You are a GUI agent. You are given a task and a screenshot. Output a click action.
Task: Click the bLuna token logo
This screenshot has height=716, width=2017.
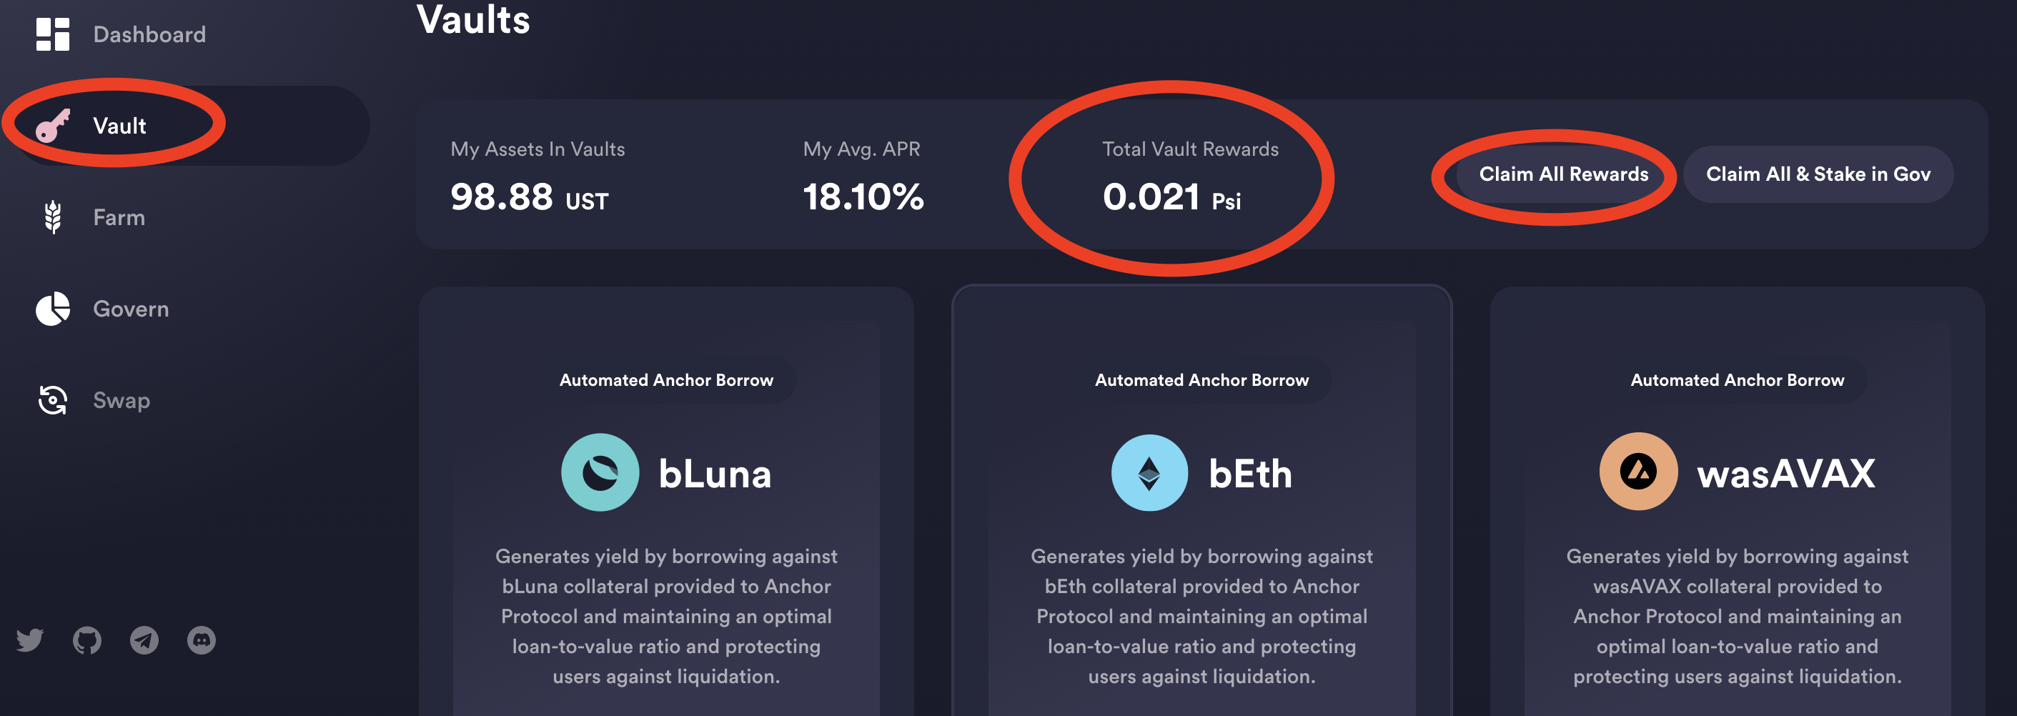(600, 472)
